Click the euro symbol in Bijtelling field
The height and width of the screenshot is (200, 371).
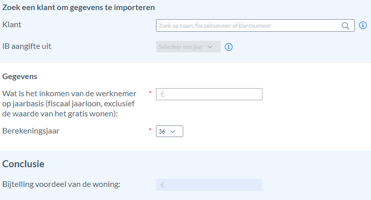pyautogui.click(x=163, y=185)
